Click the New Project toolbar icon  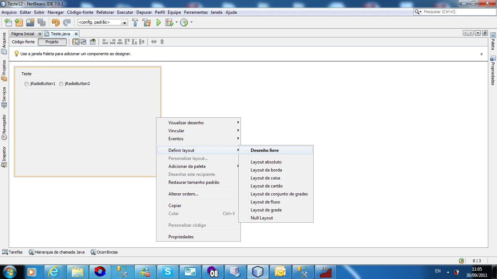tap(19, 23)
